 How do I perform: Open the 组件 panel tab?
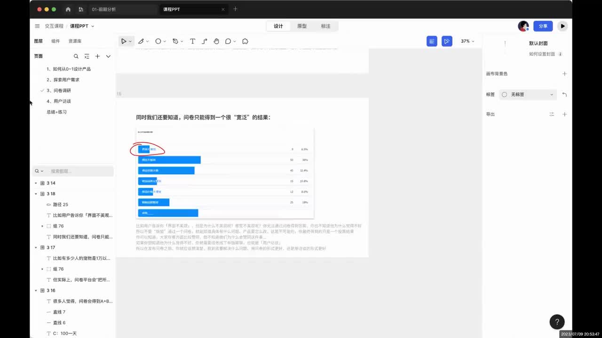[x=55, y=41]
